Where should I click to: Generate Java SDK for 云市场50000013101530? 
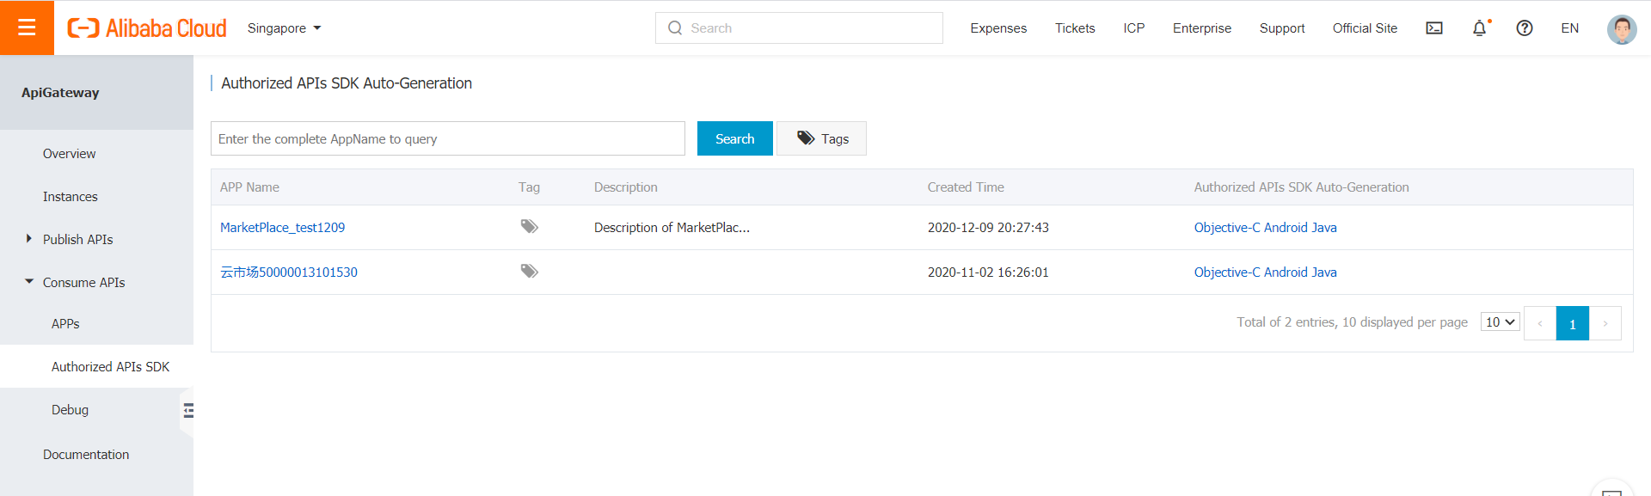tap(1324, 272)
